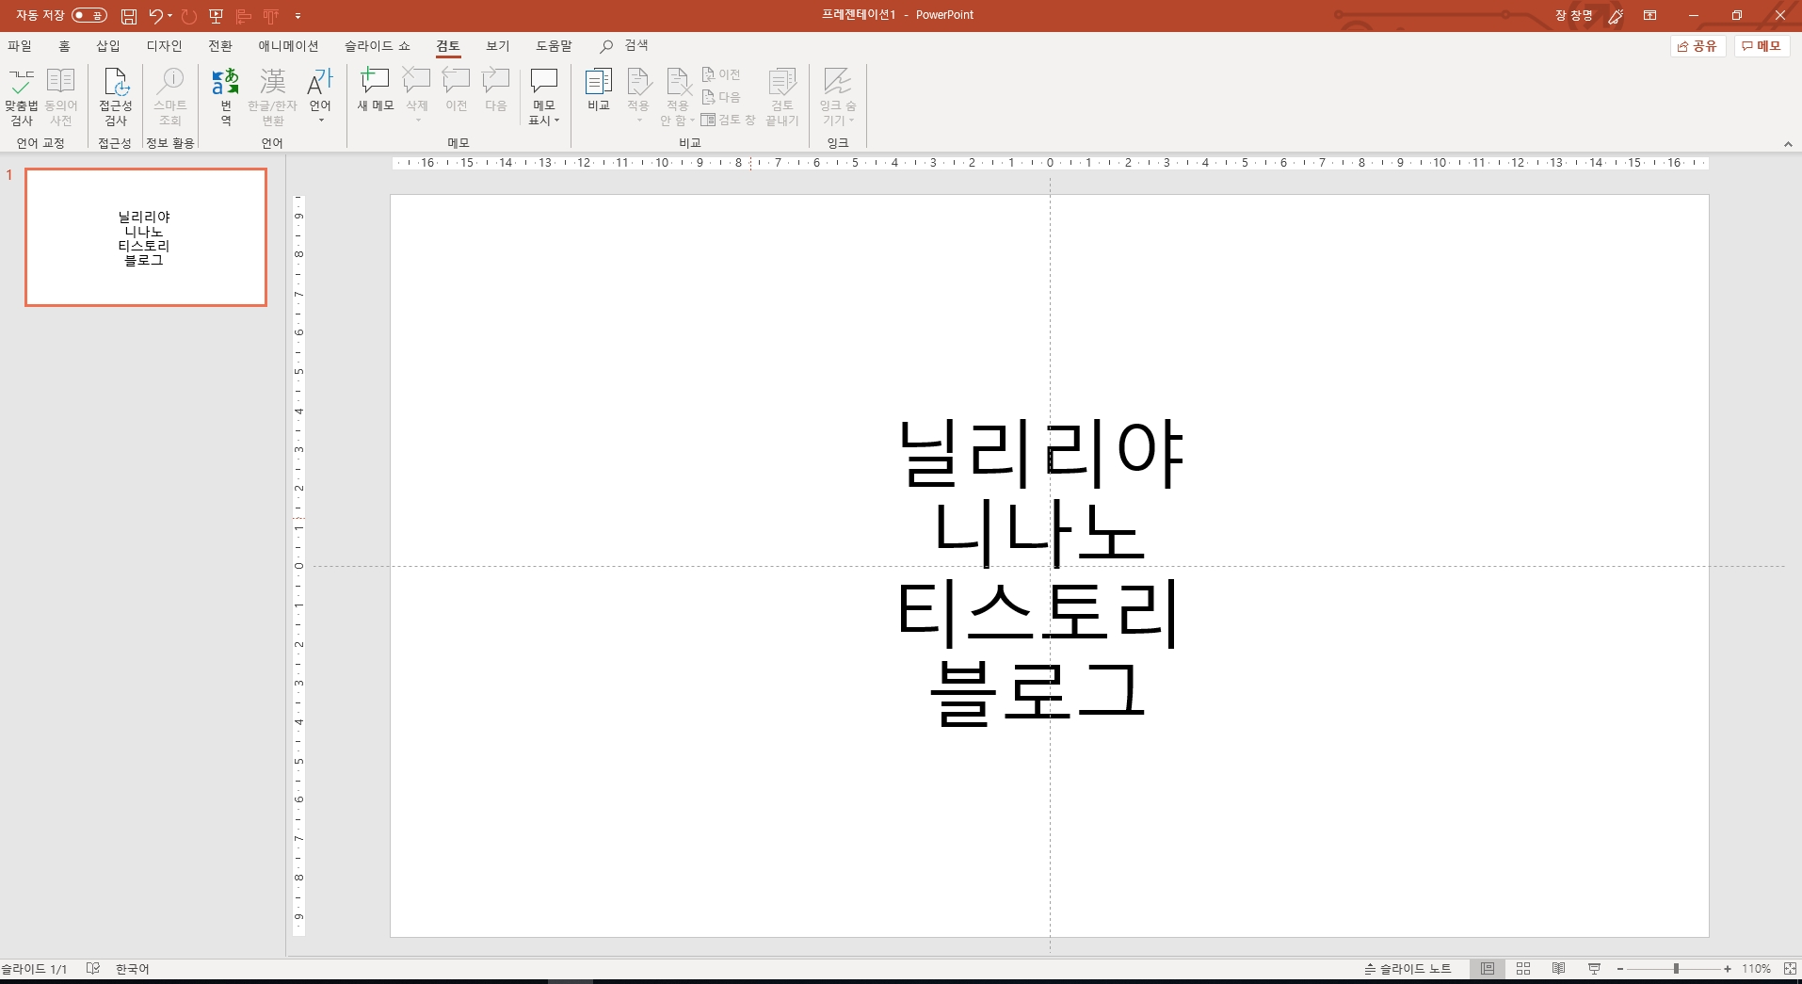Click the 한국어 language indicator
The width and height of the screenshot is (1802, 984).
click(133, 969)
